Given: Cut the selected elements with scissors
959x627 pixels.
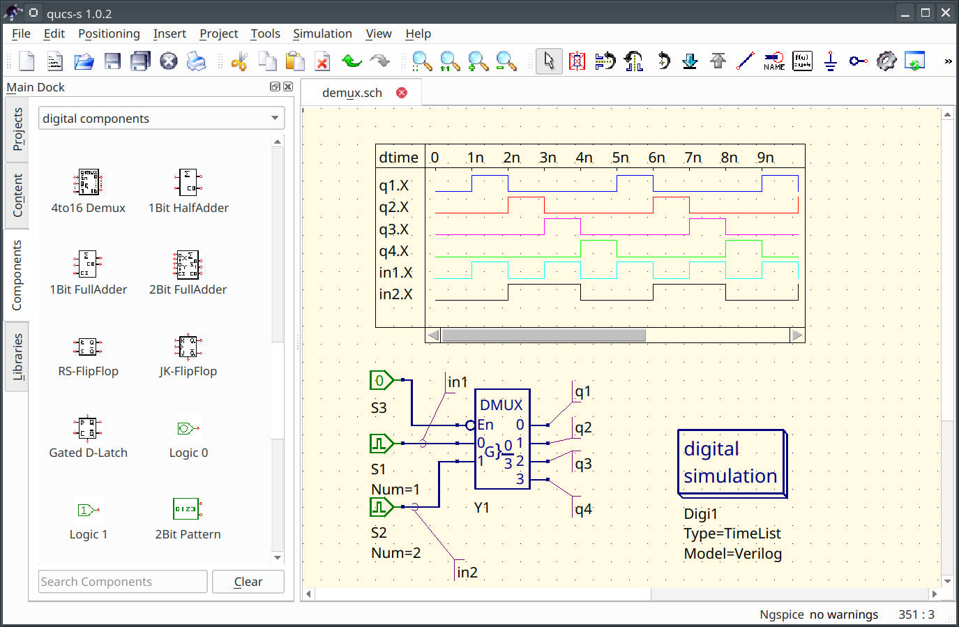Looking at the screenshot, I should click(239, 61).
